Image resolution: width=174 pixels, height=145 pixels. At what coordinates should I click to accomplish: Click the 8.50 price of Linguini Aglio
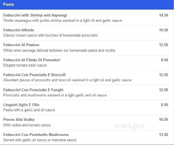(164, 105)
